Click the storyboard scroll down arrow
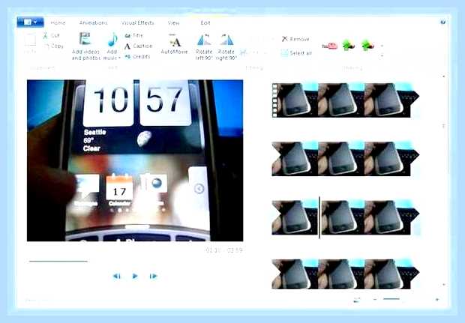 pyautogui.click(x=444, y=285)
